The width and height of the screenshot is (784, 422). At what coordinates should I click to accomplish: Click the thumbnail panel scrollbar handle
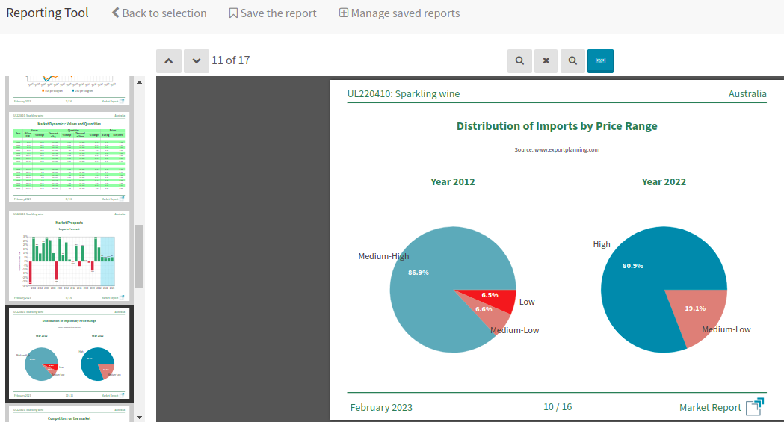coord(140,256)
